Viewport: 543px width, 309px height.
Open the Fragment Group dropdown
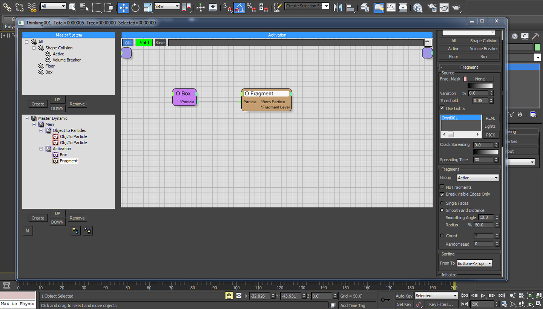click(478, 178)
